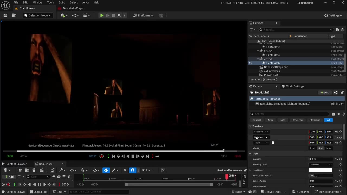Pause playback in the viewport transport controls

tap(133, 156)
